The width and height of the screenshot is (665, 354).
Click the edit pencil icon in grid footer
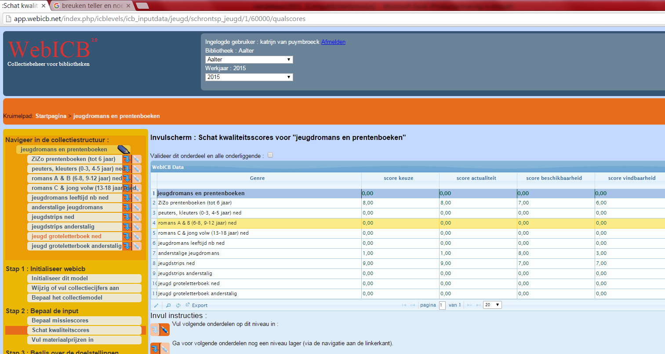tap(156, 305)
